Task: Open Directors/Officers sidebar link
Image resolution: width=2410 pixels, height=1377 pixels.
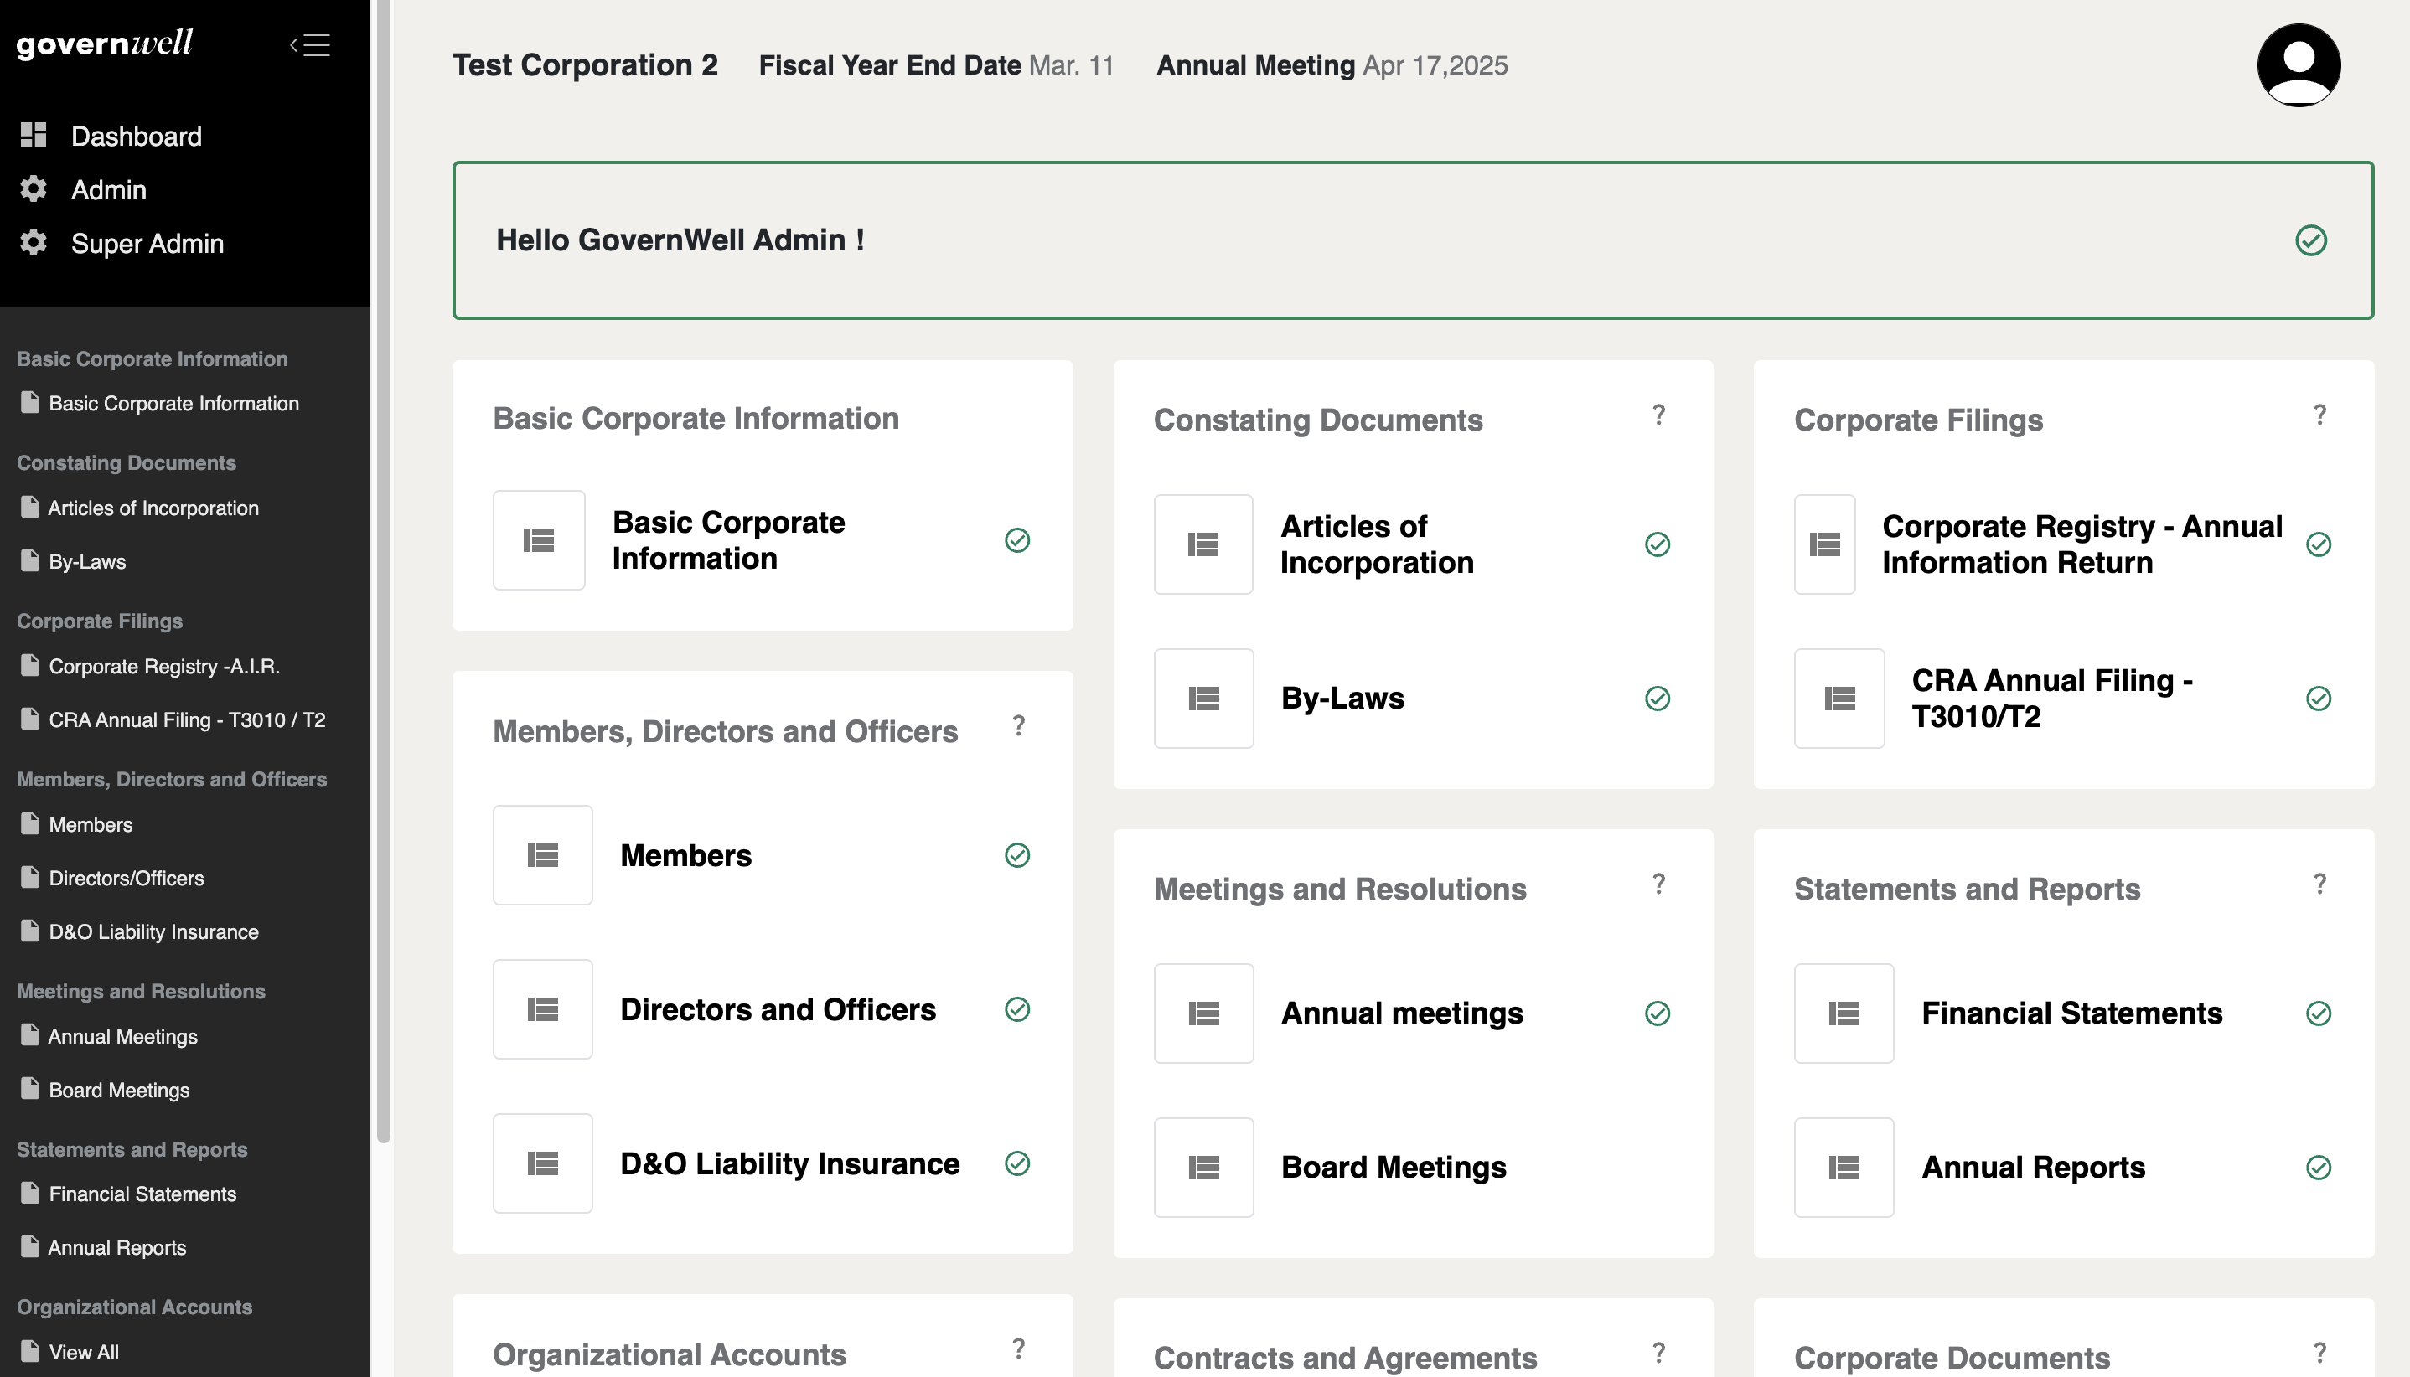Action: [x=126, y=878]
